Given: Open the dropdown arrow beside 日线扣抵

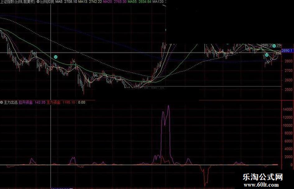Looking at the screenshot, I should click(38, 2).
